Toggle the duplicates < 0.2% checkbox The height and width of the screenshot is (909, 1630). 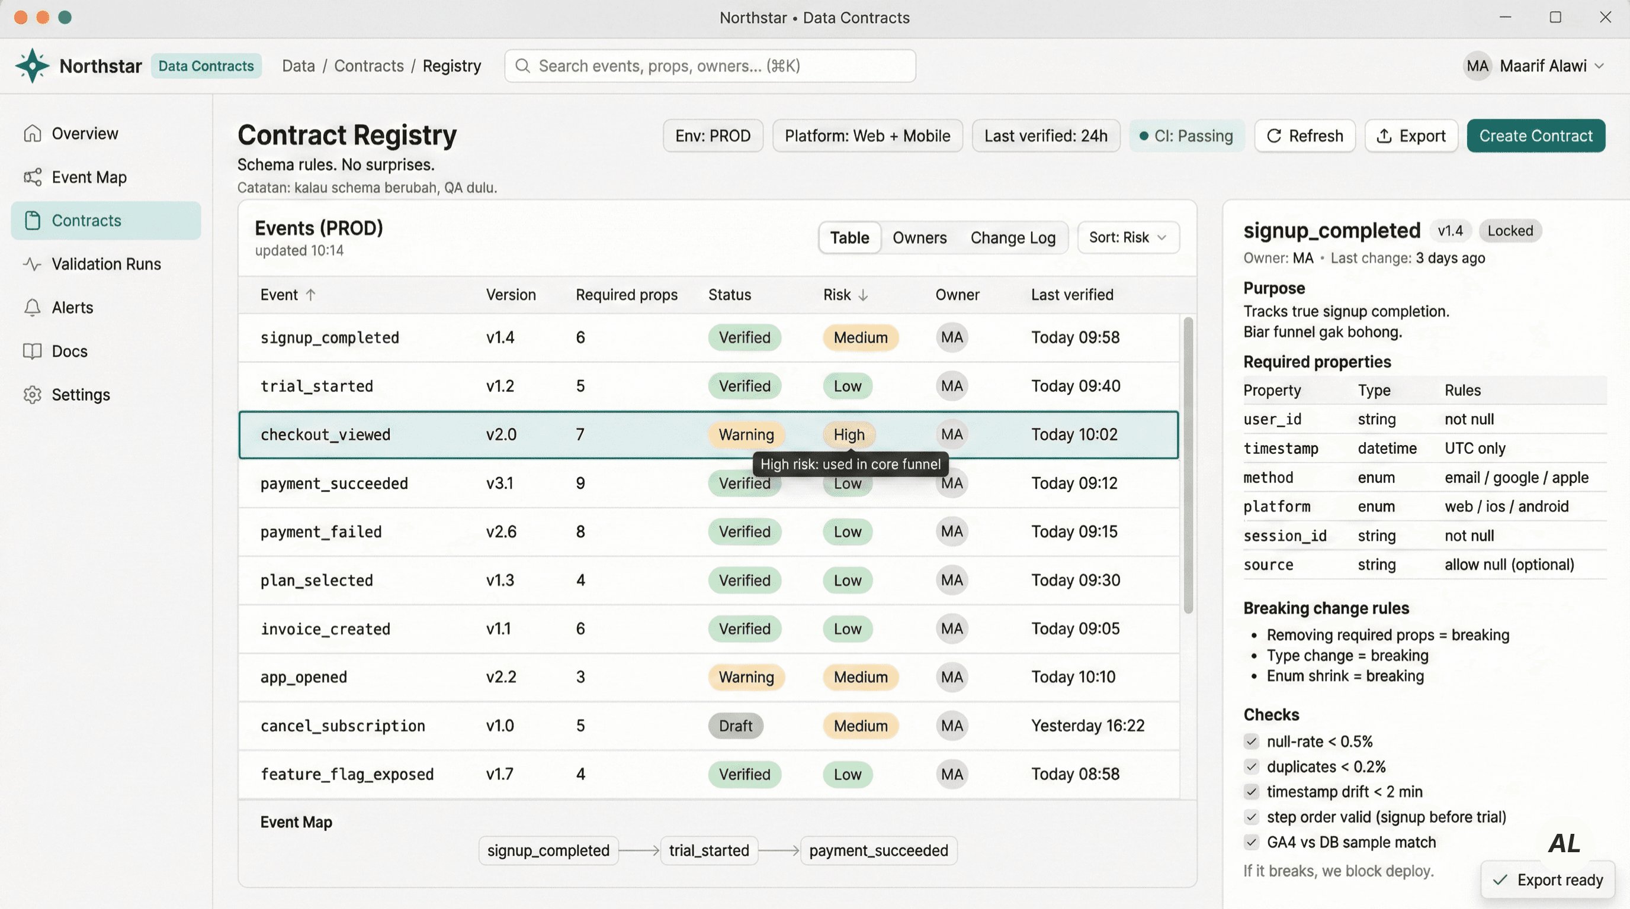coord(1251,767)
